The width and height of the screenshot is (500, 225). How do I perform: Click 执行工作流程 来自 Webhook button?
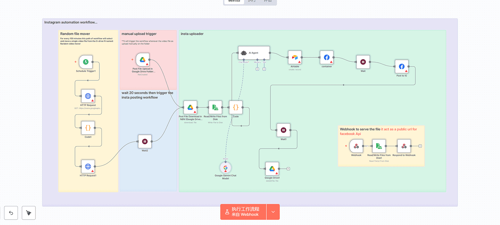coord(243,212)
